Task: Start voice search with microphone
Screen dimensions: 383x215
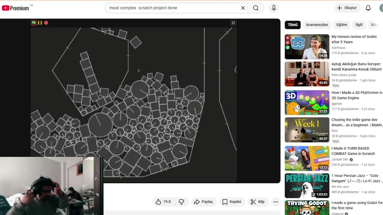Action: (274, 8)
